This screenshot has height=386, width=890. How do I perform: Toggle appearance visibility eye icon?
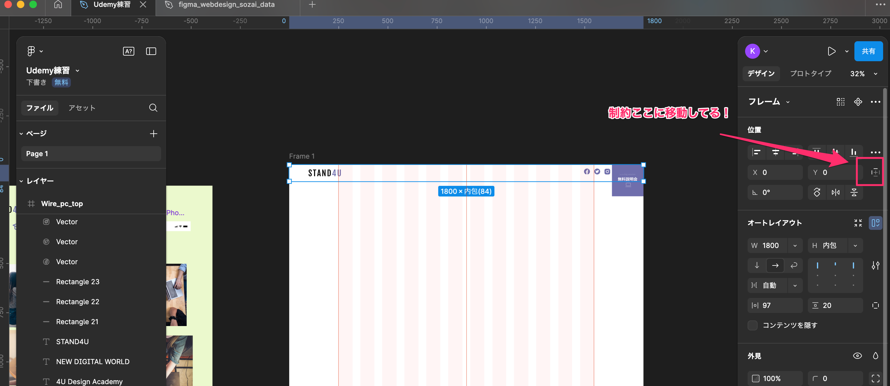(857, 356)
